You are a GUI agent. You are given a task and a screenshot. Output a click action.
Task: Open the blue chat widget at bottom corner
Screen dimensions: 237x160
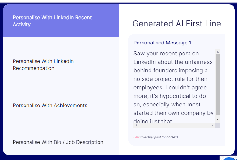point(230,158)
